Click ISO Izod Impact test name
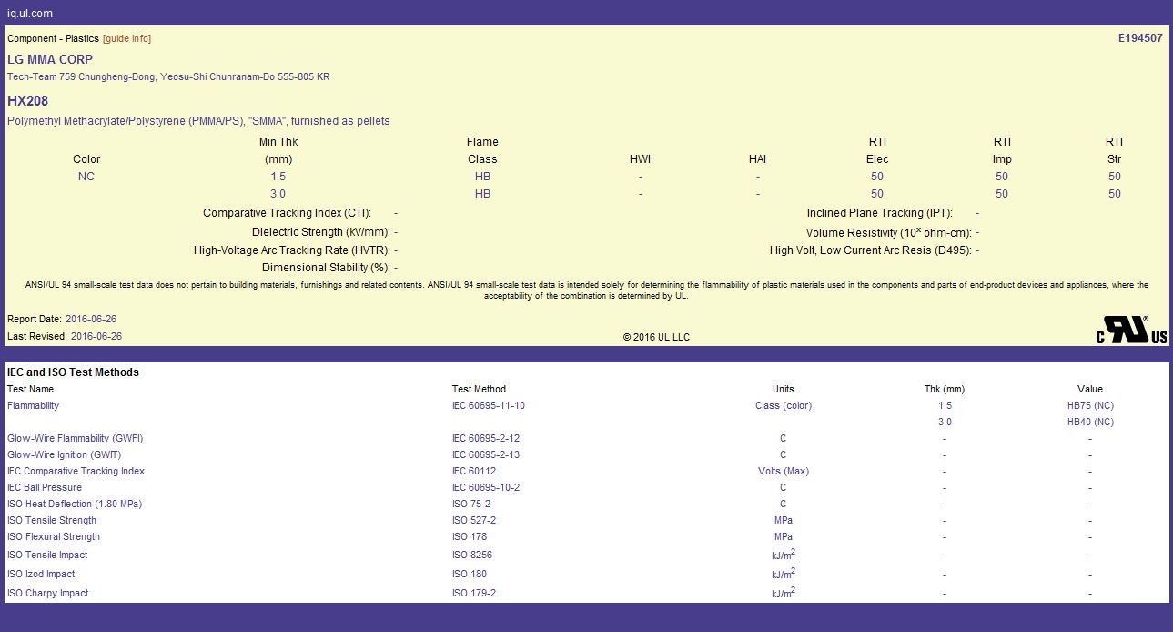The width and height of the screenshot is (1173, 632). pyautogui.click(x=41, y=574)
